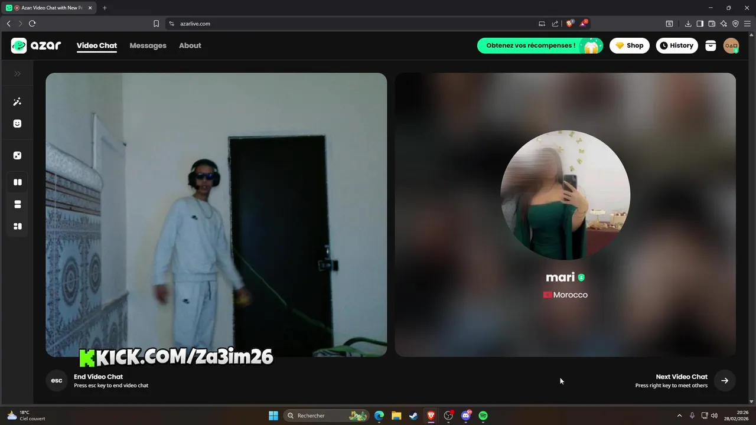Open OBS Studio from taskbar

(448, 416)
